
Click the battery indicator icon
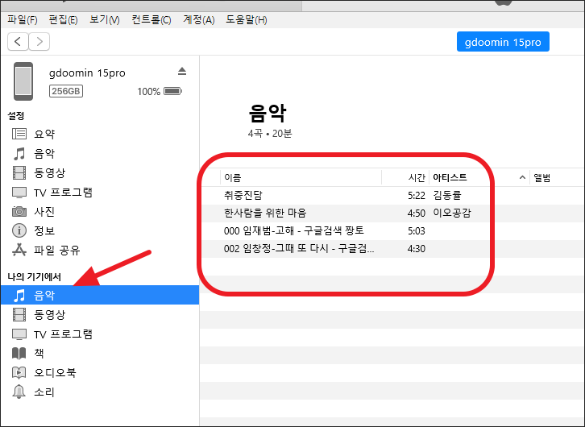pos(172,91)
